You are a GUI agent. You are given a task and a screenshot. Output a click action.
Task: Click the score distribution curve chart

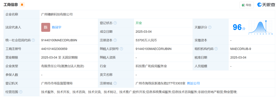pyautogui.click(x=260, y=28)
